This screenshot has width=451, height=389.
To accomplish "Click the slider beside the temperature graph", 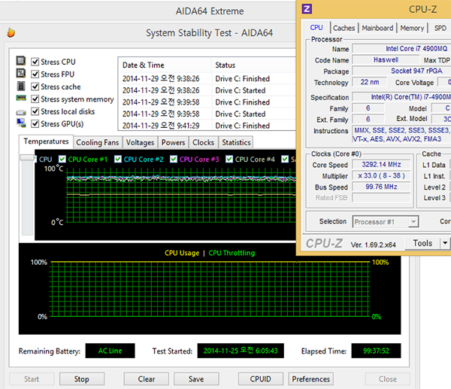I will pyautogui.click(x=27, y=157).
